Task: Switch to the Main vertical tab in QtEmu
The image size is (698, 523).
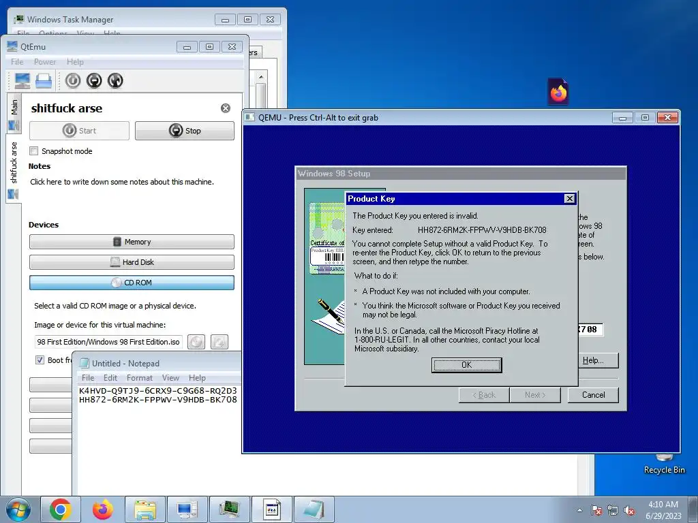Action: click(14, 112)
